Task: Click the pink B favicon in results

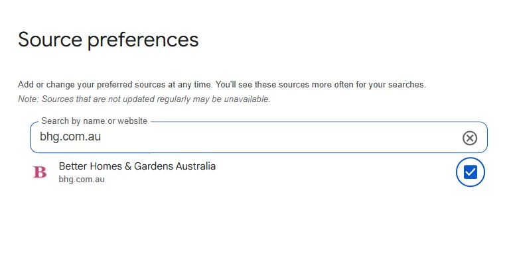Action: pos(40,172)
